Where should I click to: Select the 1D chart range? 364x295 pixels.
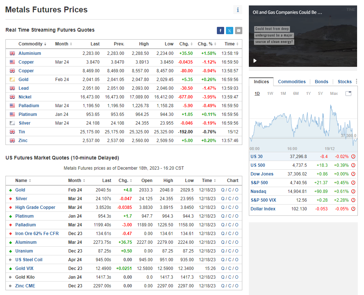(257, 93)
